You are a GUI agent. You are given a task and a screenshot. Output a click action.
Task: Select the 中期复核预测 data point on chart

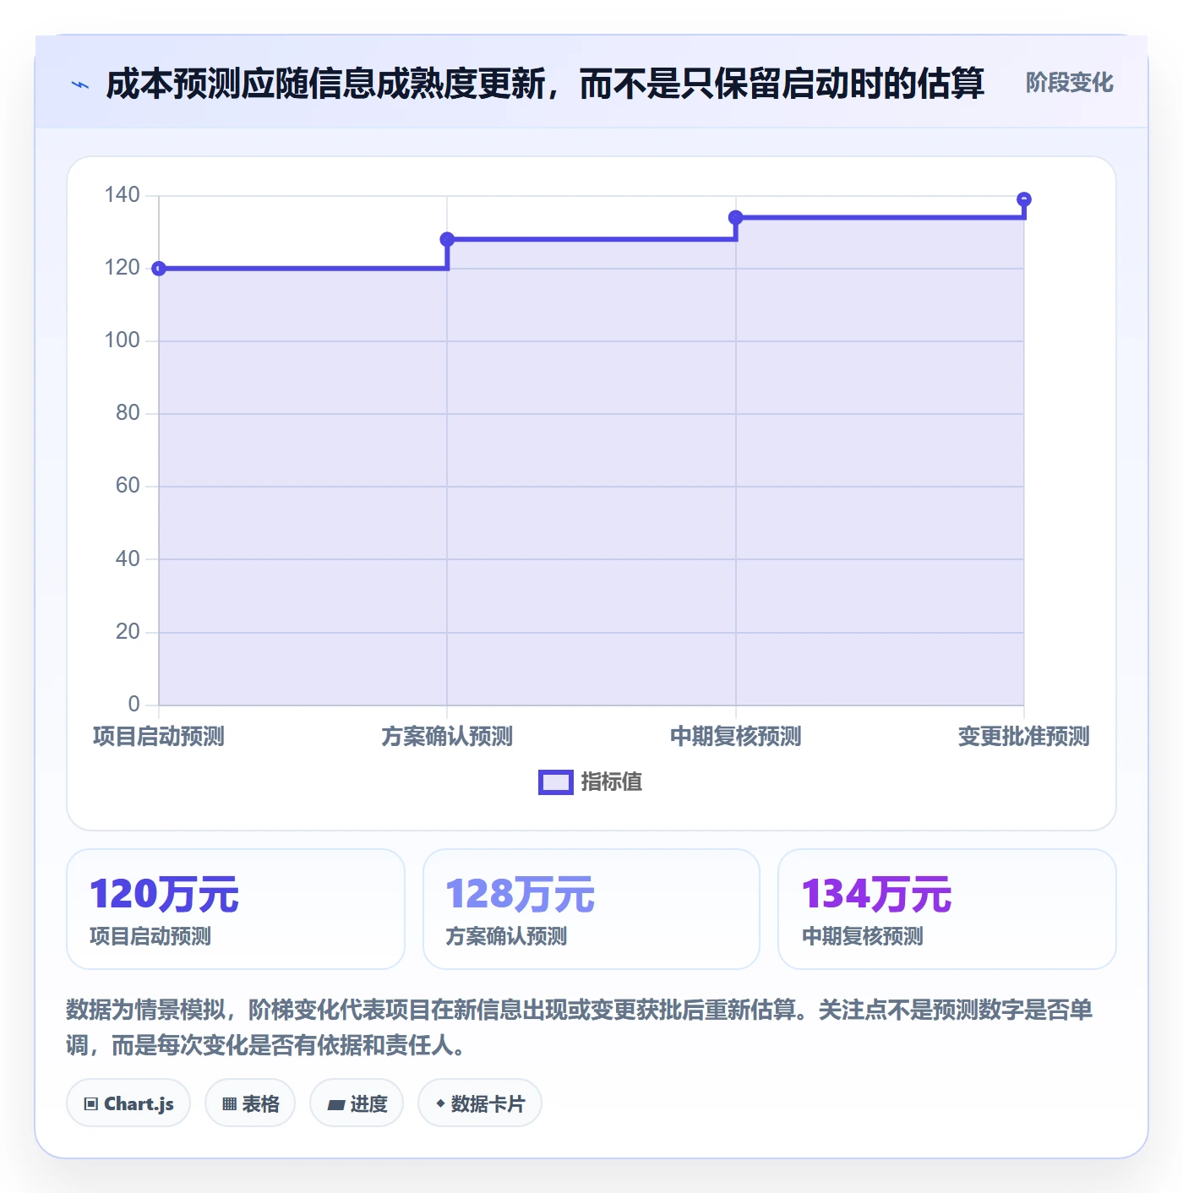736,218
